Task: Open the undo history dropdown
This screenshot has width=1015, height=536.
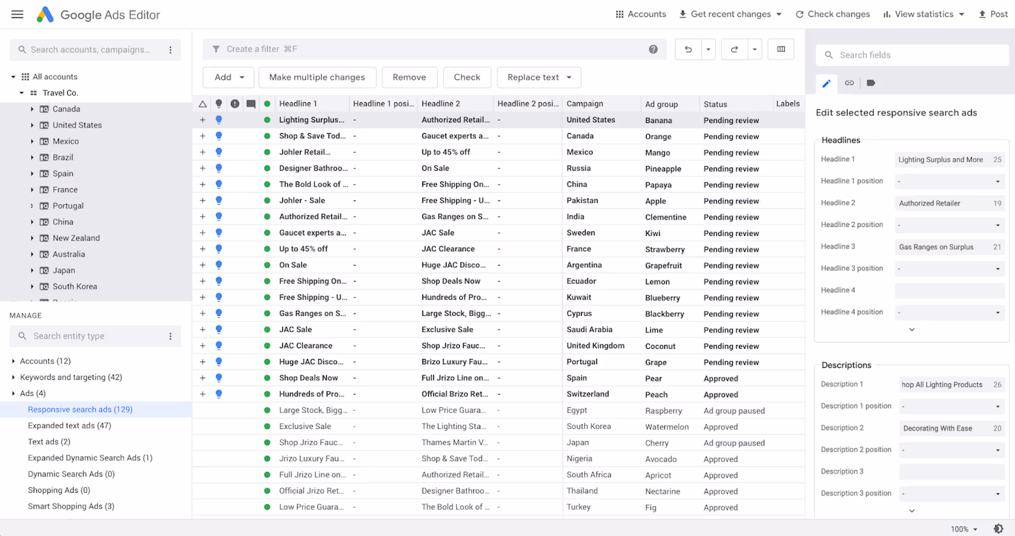Action: tap(709, 49)
